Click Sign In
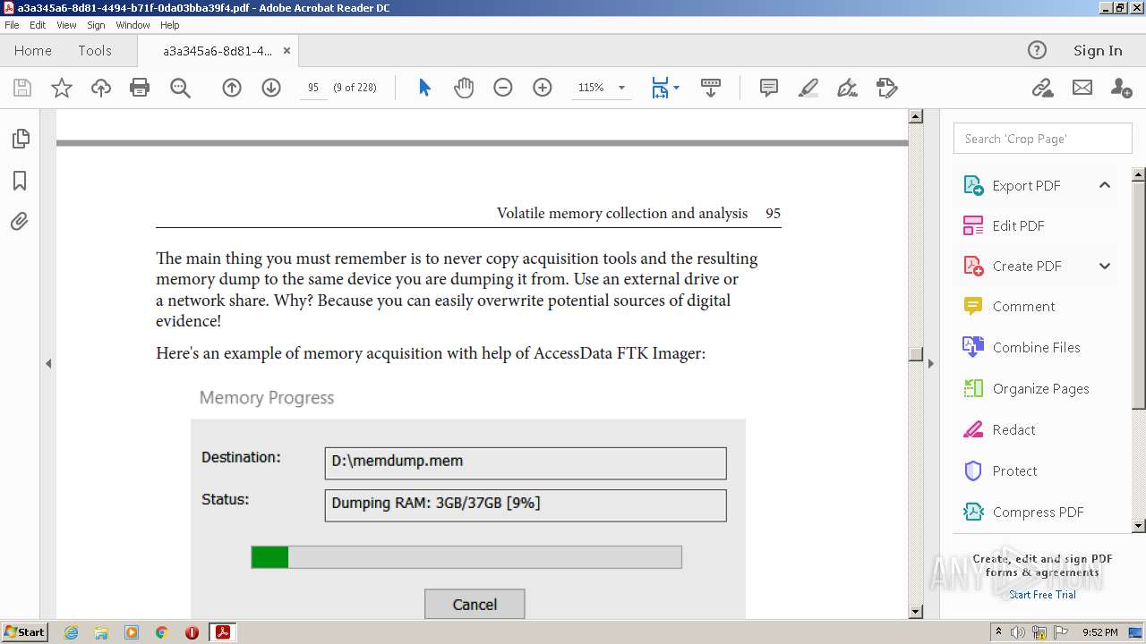Image resolution: width=1146 pixels, height=644 pixels. click(x=1098, y=50)
